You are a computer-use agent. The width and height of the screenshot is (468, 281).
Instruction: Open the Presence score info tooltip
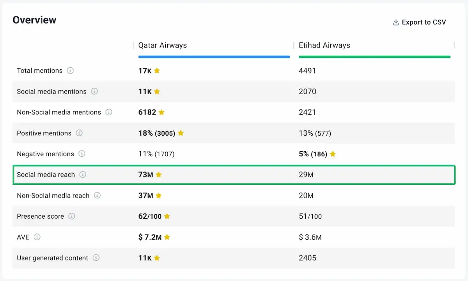(73, 216)
